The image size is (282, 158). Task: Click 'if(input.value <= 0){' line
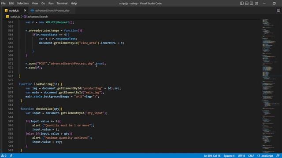43,121
